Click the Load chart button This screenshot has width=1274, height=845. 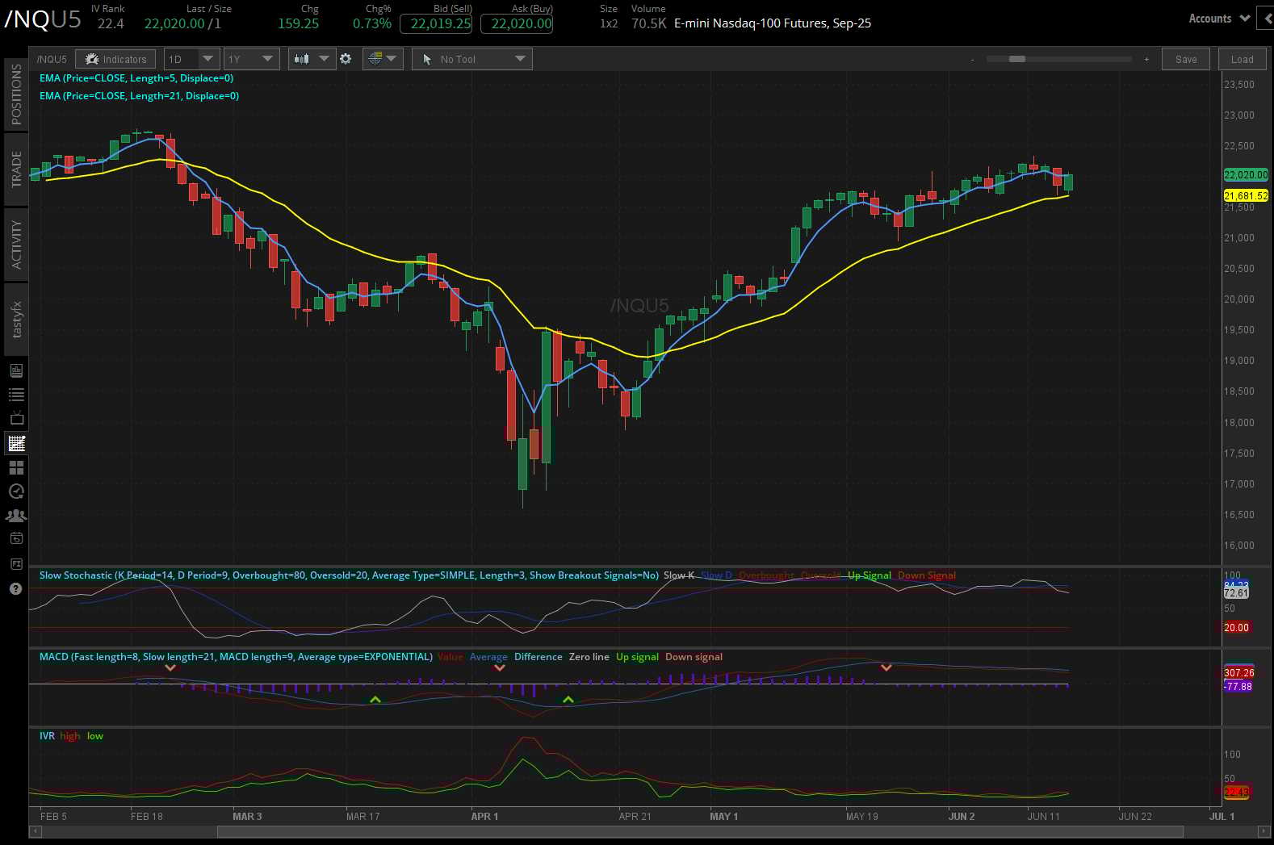coord(1242,59)
